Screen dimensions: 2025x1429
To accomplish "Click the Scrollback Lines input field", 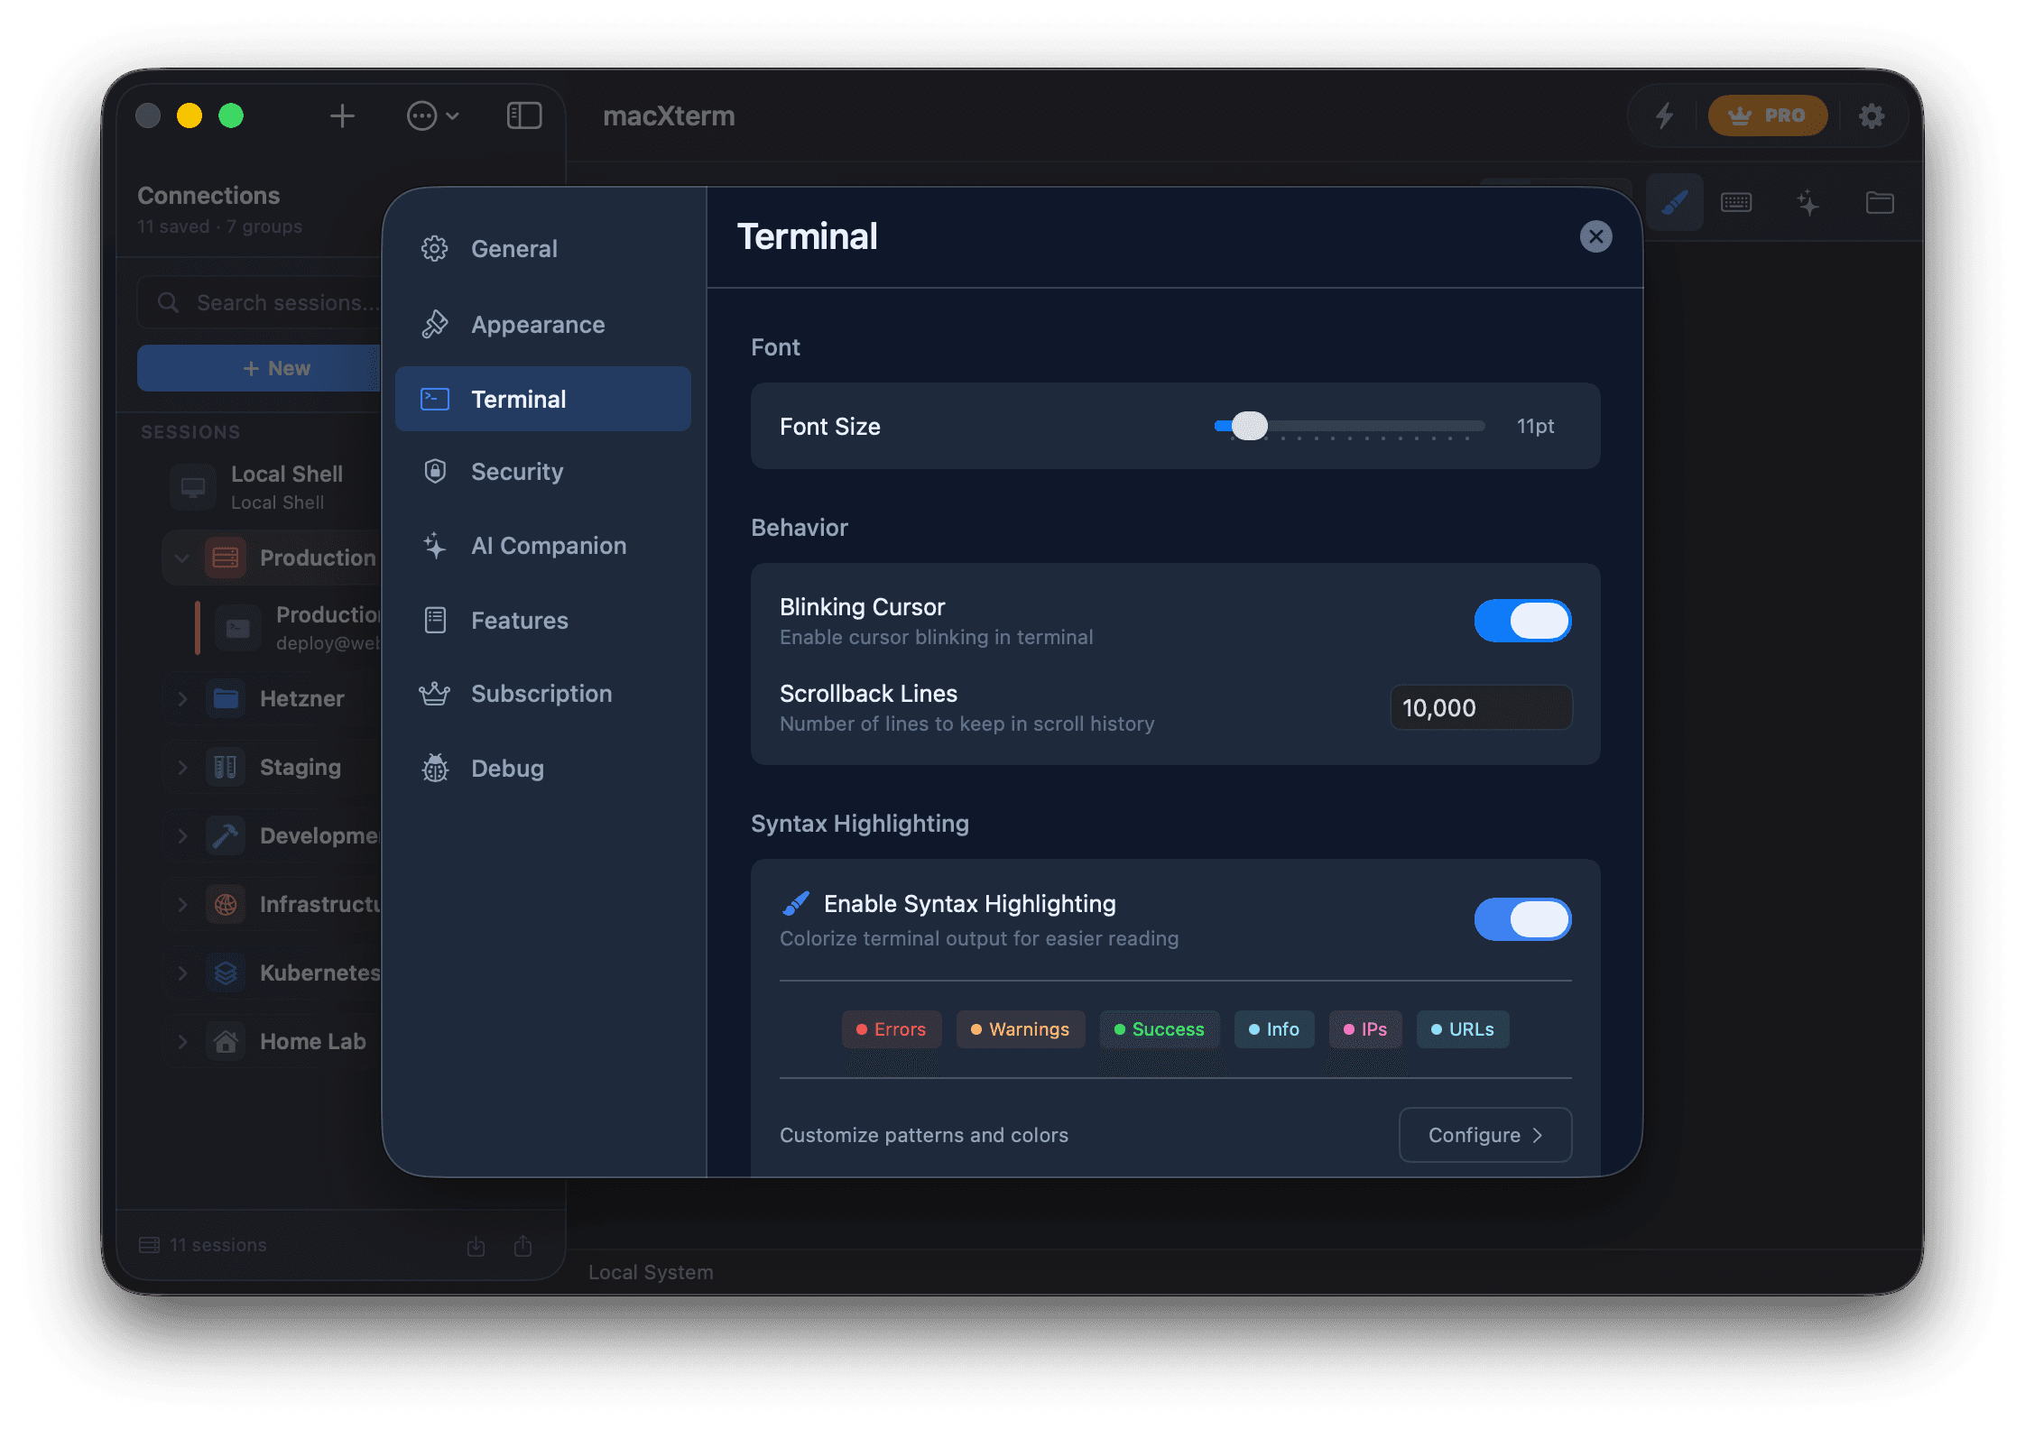I will point(1481,707).
